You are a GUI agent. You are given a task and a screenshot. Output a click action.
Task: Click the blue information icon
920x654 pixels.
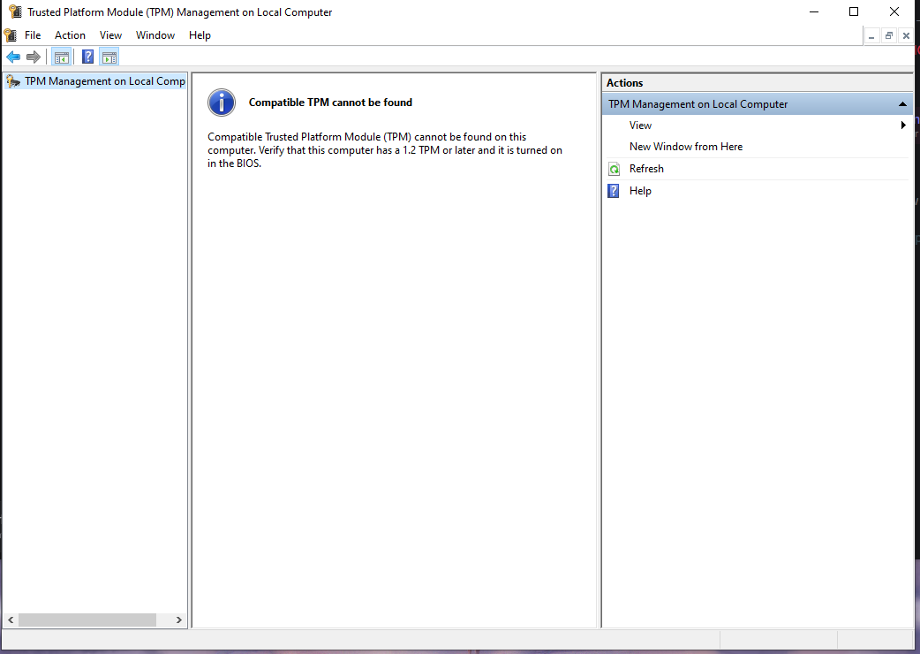click(222, 103)
